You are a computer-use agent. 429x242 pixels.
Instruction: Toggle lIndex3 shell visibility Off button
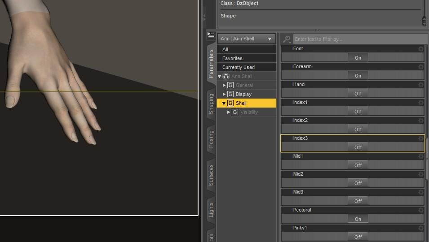pyautogui.click(x=358, y=147)
